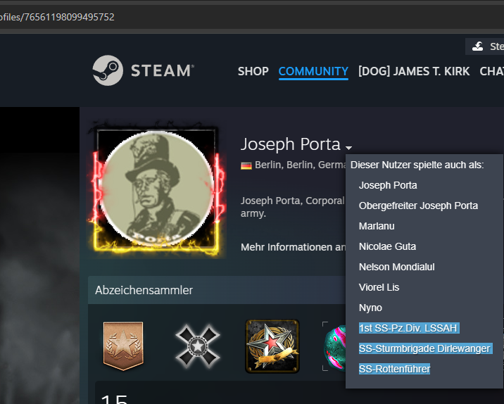Open the silver crossed star badge
This screenshot has height=404, width=504.
197,346
